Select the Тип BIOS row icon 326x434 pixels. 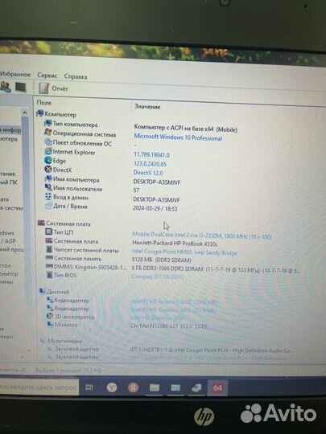tap(50, 275)
